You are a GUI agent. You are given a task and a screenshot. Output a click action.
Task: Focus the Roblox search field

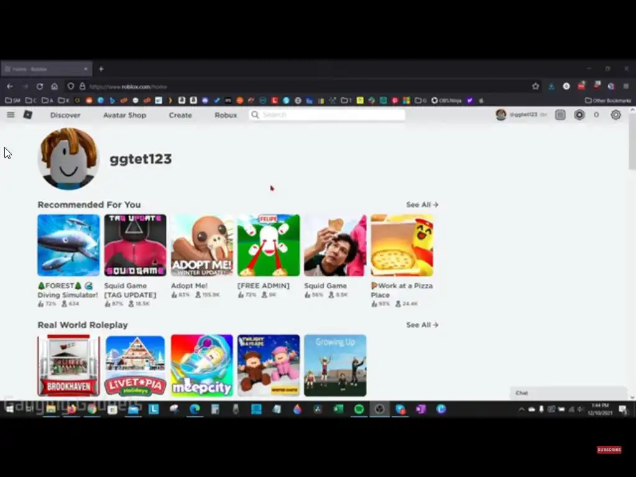click(327, 115)
